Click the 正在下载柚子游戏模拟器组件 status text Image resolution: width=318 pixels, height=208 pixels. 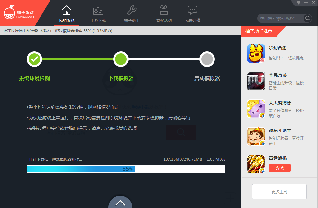click(x=55, y=159)
